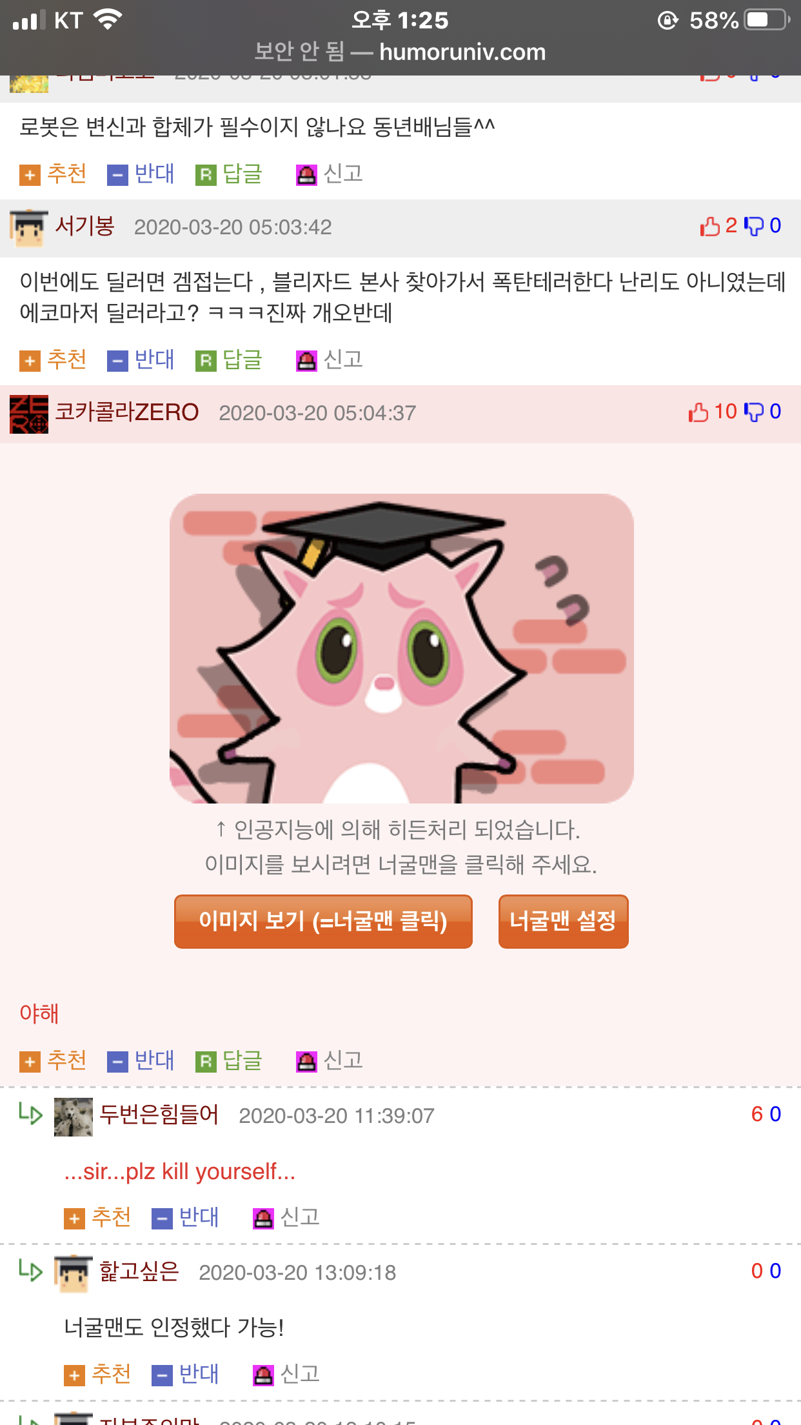Tap 추천 plus icon under 서기봉's comment
The height and width of the screenshot is (1425, 801).
[30, 361]
